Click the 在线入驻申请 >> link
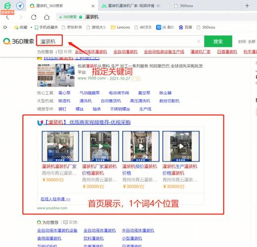The image size is (257, 247). click(55, 199)
